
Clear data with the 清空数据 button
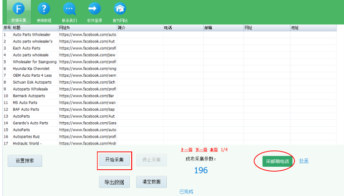[151, 182]
